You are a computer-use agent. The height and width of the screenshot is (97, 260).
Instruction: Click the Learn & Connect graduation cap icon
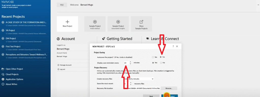148,39
